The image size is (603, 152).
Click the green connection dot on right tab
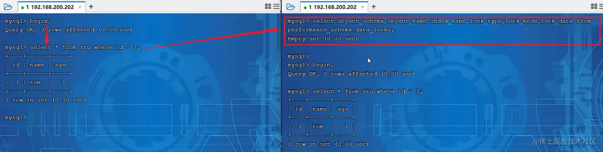tap(305, 7)
